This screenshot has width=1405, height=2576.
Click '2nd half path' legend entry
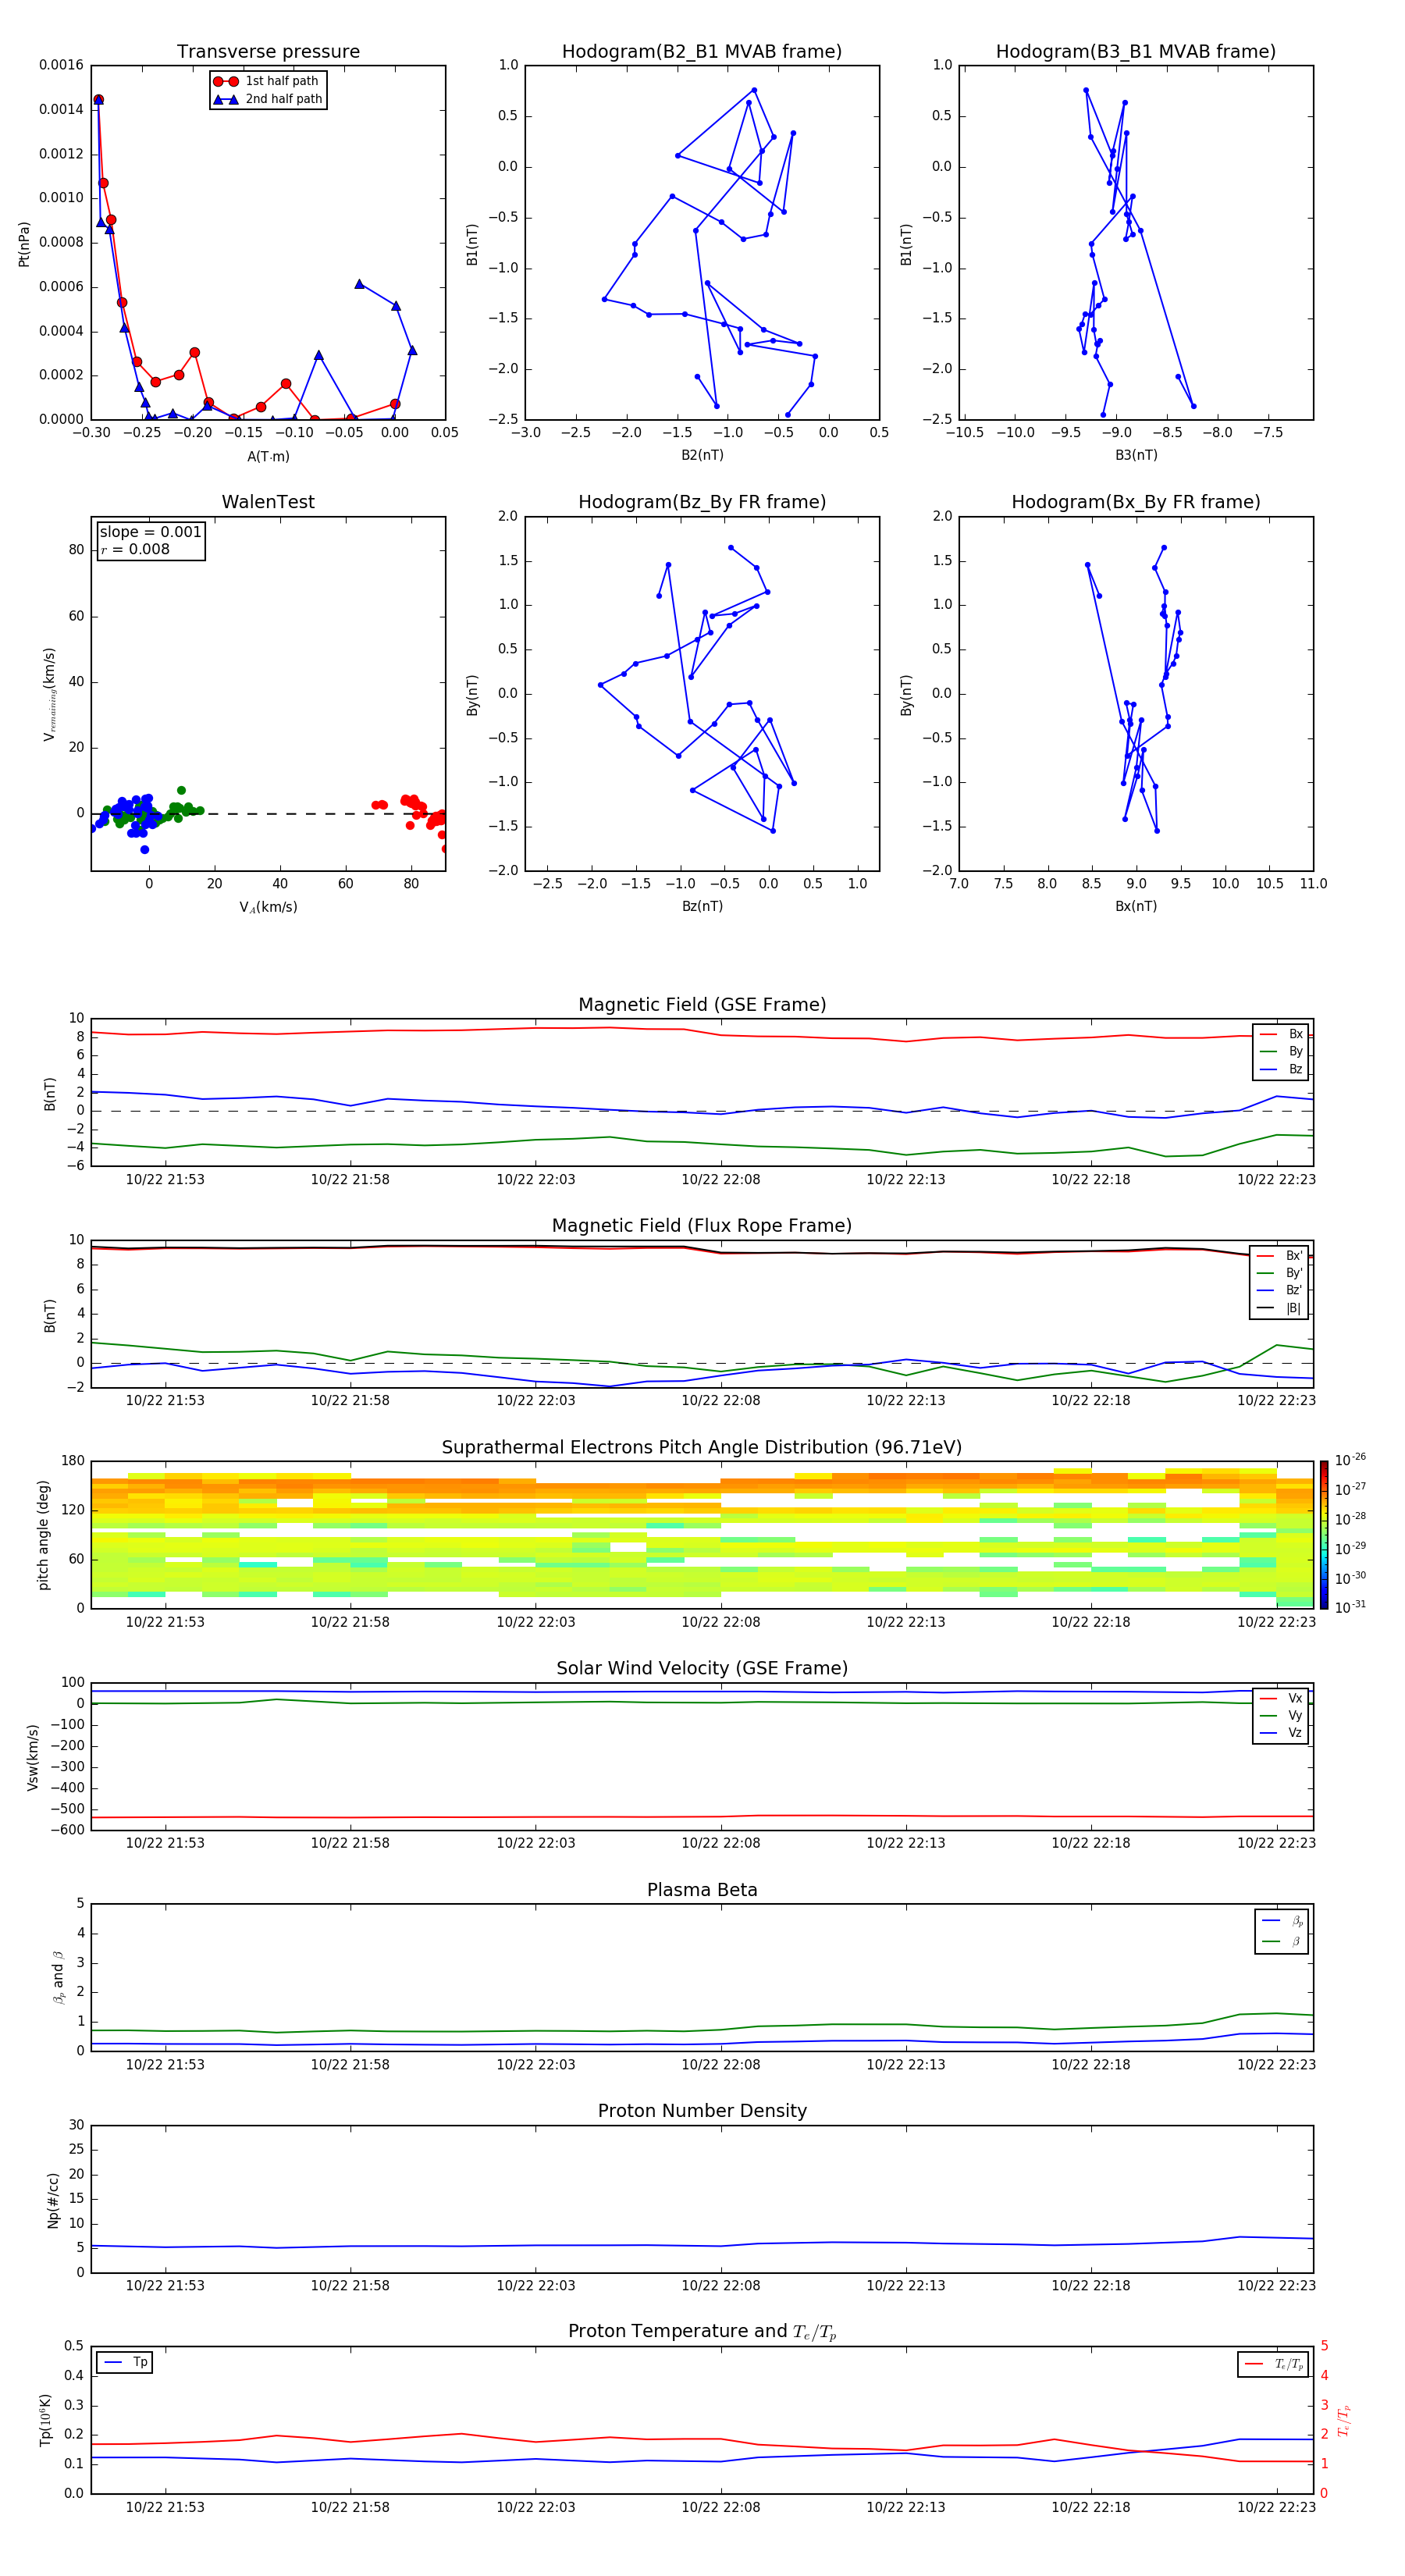point(268,99)
